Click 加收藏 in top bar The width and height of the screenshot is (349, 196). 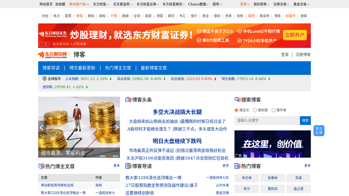(60, 4)
